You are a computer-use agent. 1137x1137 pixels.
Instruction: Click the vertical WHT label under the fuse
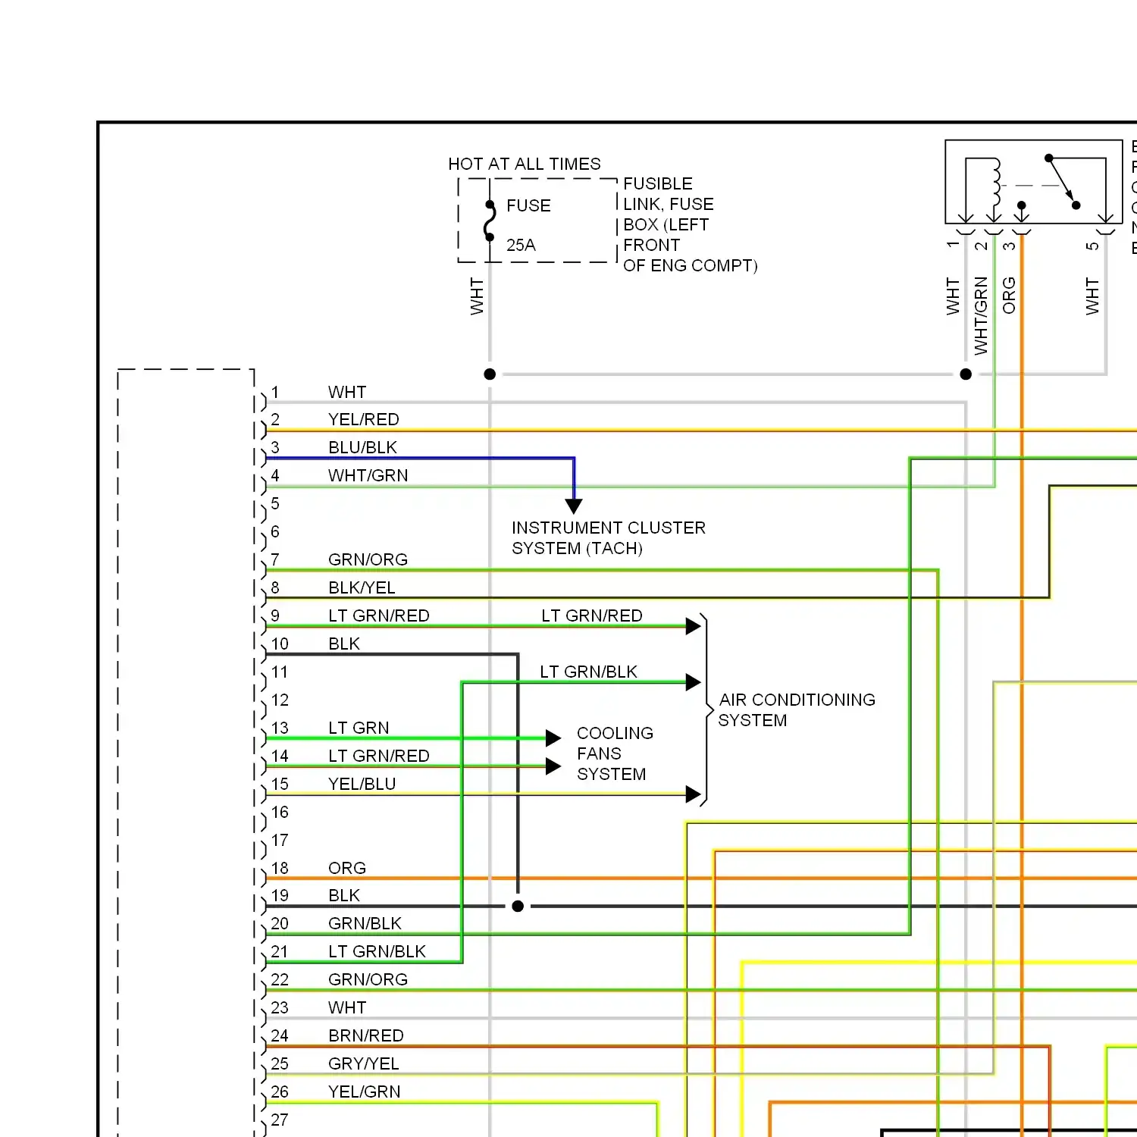(x=477, y=296)
